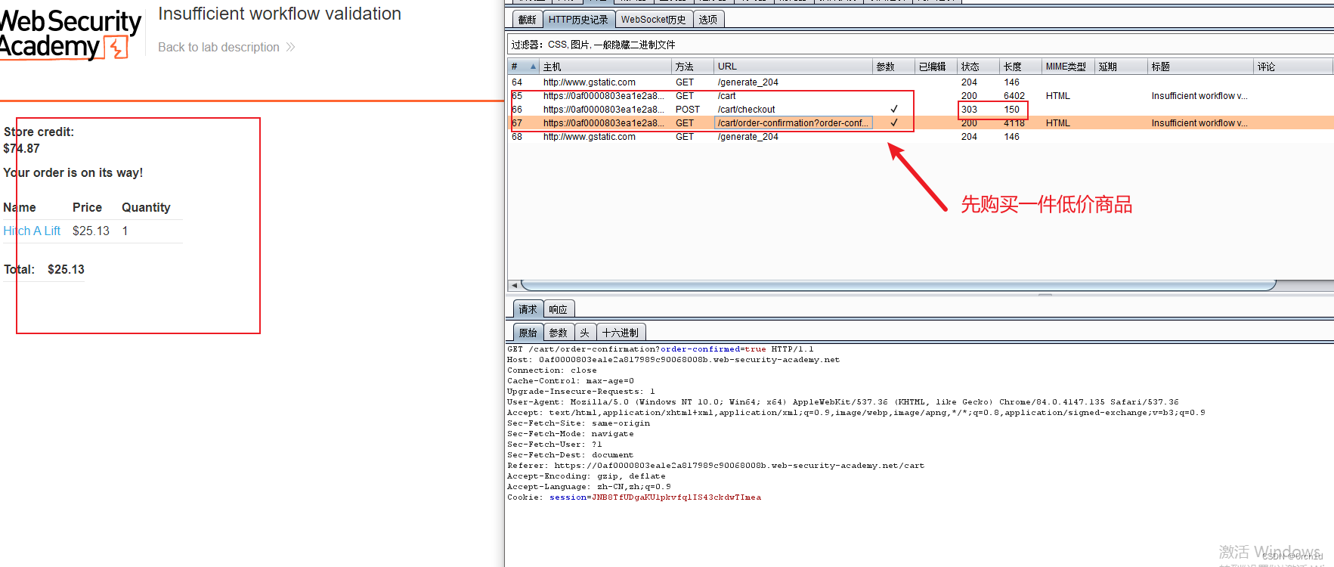Sort by the 评论 column header

point(1292,67)
